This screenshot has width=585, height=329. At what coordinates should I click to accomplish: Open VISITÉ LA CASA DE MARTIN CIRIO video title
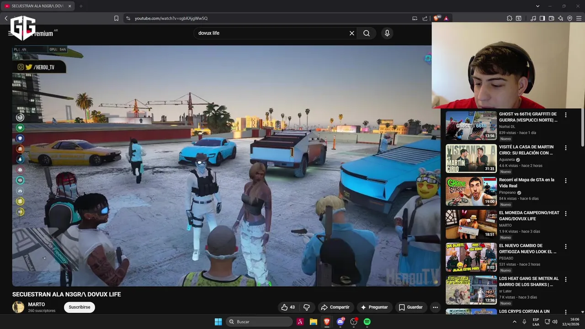[x=526, y=150]
